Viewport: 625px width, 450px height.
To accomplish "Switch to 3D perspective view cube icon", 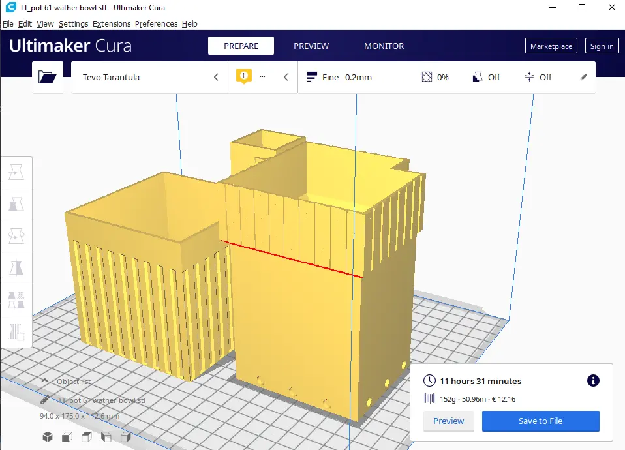I will pyautogui.click(x=48, y=437).
